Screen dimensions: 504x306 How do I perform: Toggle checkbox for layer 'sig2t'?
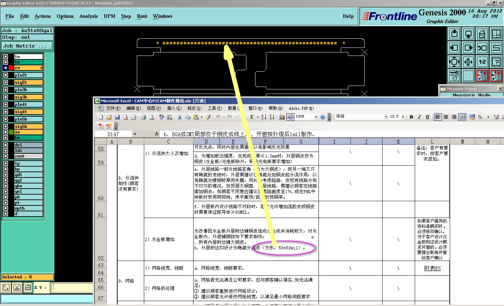tap(6, 82)
